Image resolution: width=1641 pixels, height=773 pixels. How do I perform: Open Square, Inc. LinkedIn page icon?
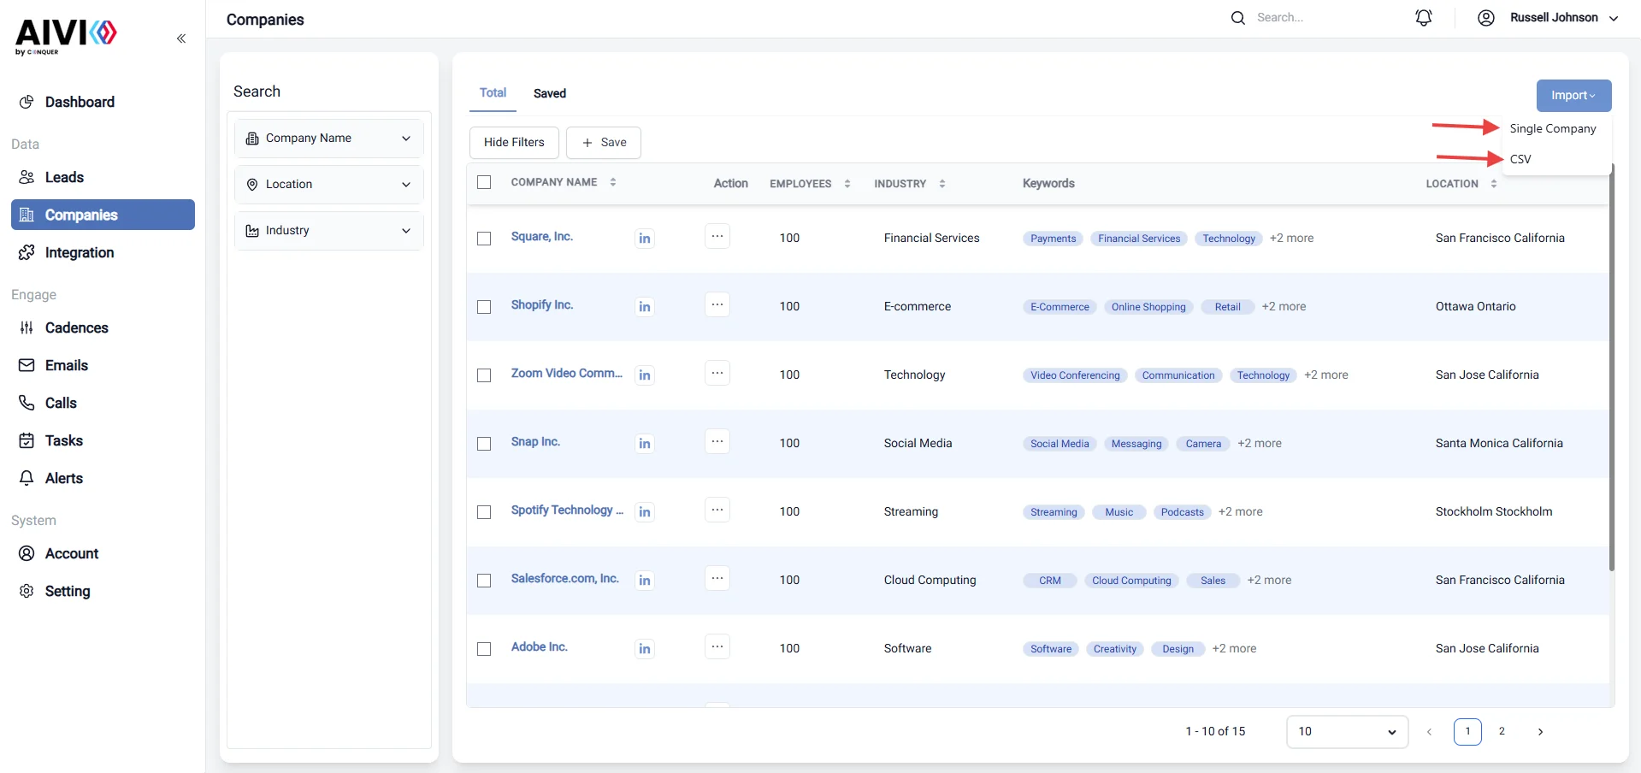tap(645, 239)
